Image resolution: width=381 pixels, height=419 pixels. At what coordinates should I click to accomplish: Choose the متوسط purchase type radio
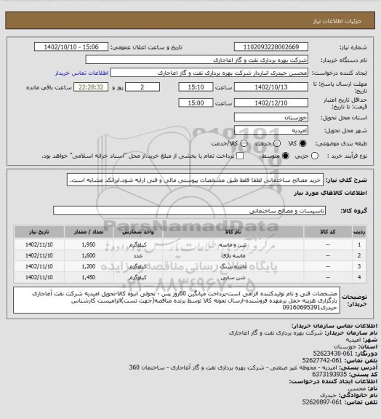(286, 156)
